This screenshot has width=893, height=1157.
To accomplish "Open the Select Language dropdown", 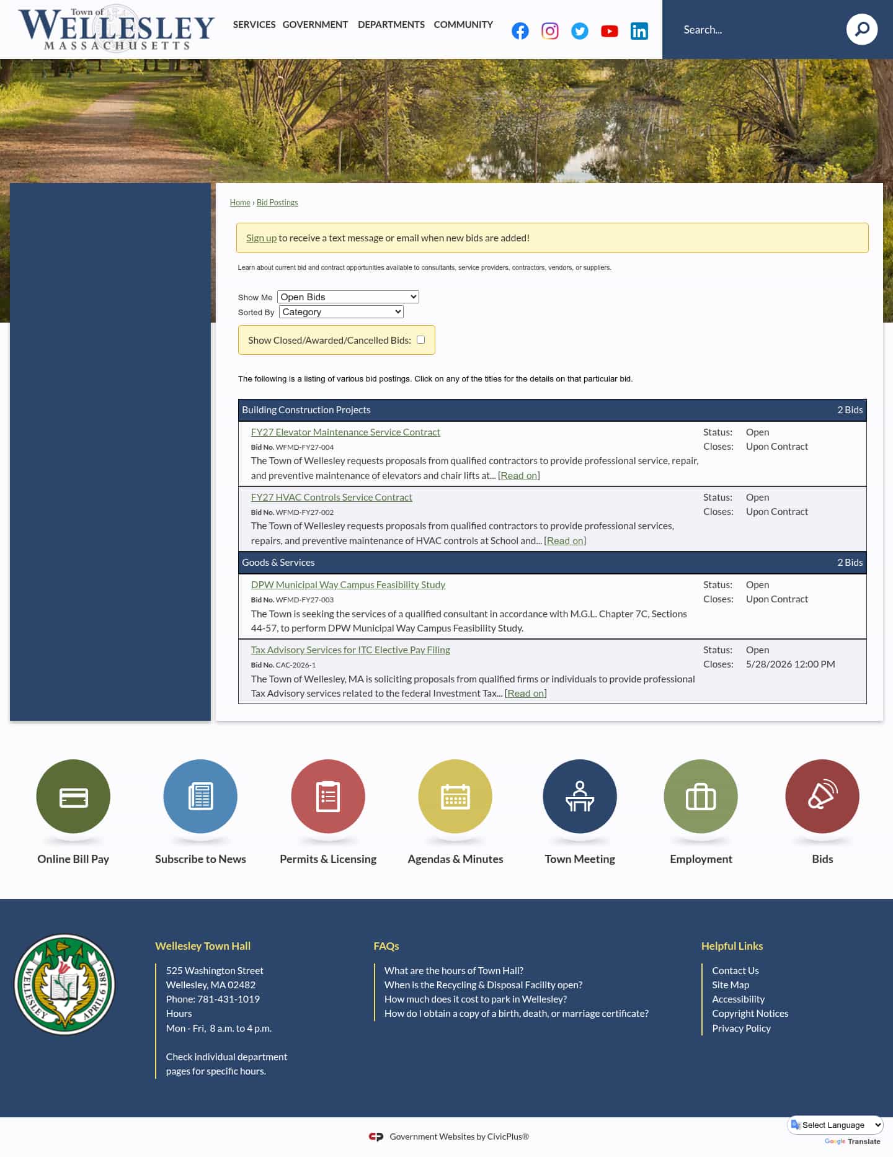I will click(835, 1125).
